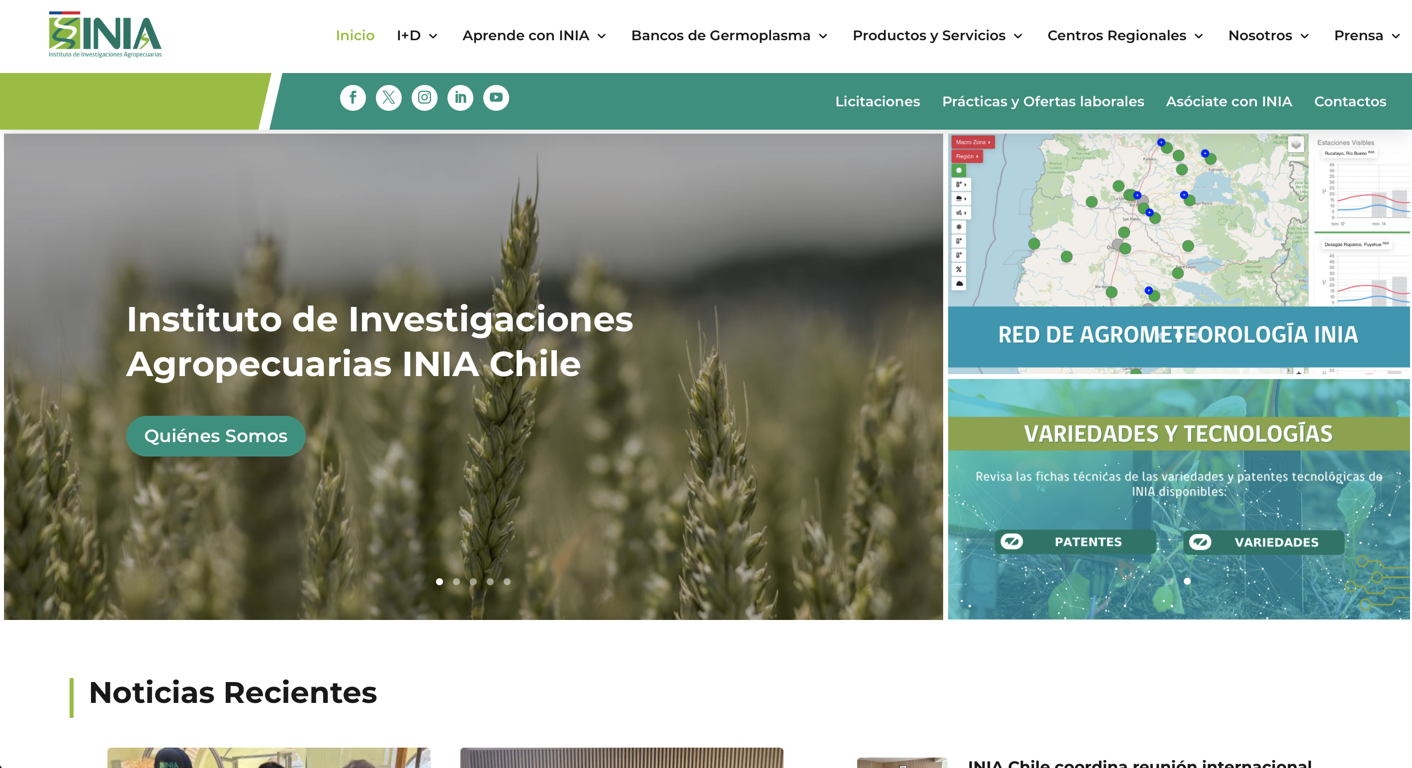Click the Quiénes Somos button
1412x768 pixels.
[215, 436]
